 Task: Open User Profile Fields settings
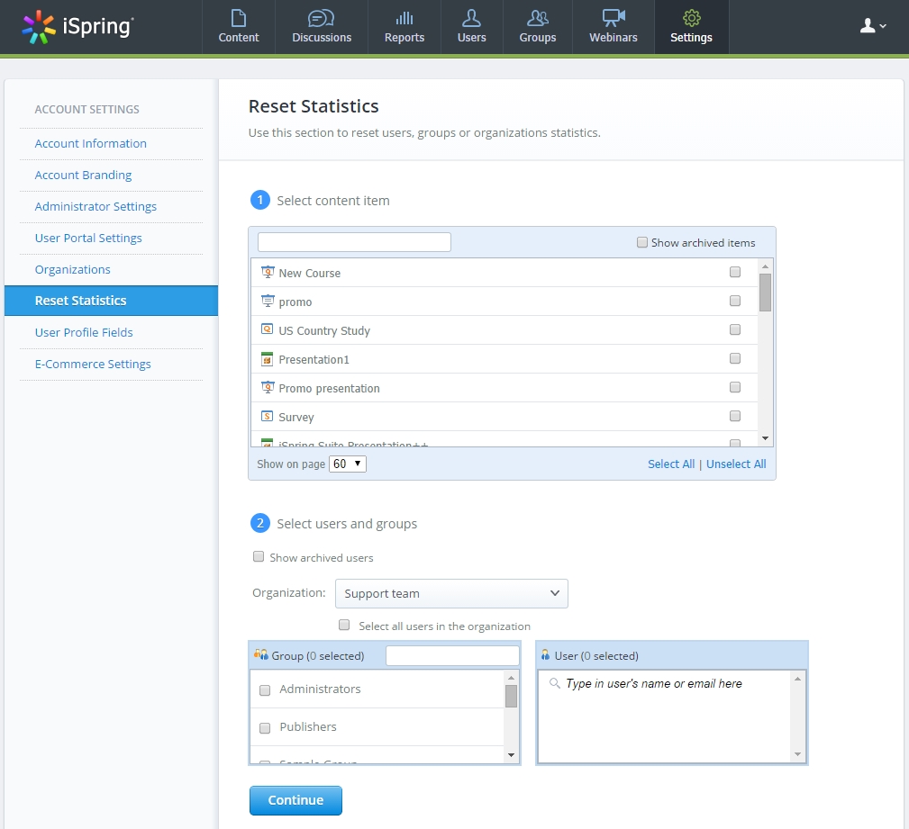(84, 332)
